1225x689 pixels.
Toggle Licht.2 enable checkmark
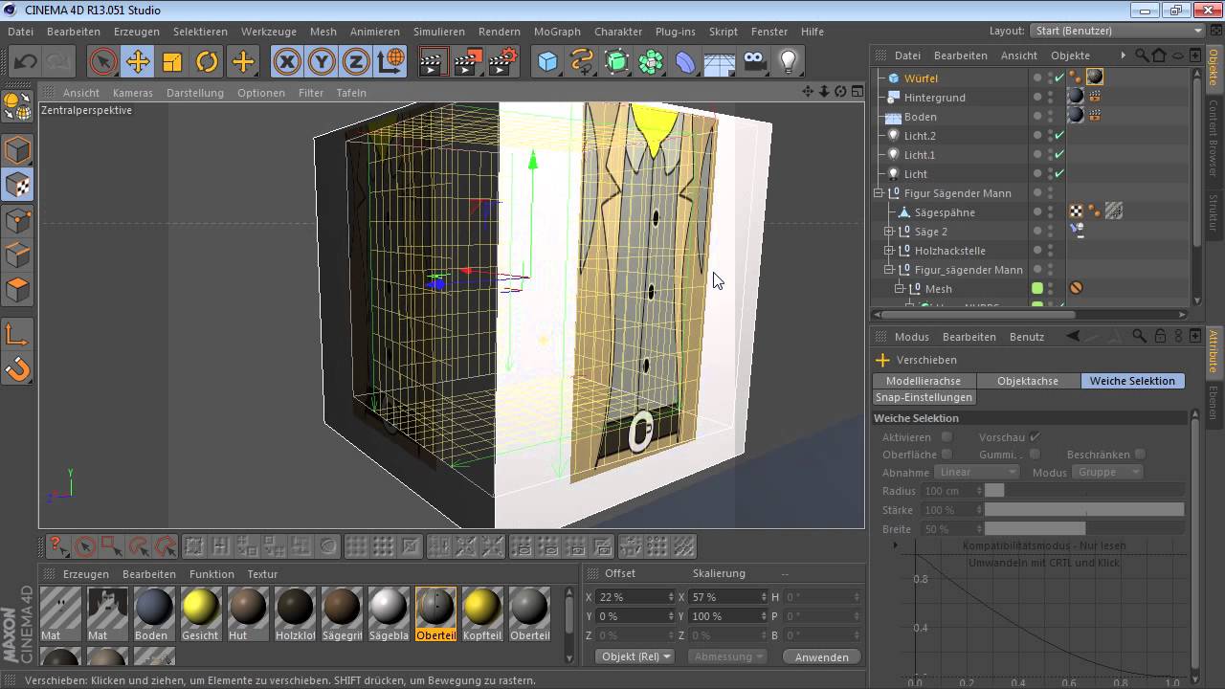(x=1059, y=136)
